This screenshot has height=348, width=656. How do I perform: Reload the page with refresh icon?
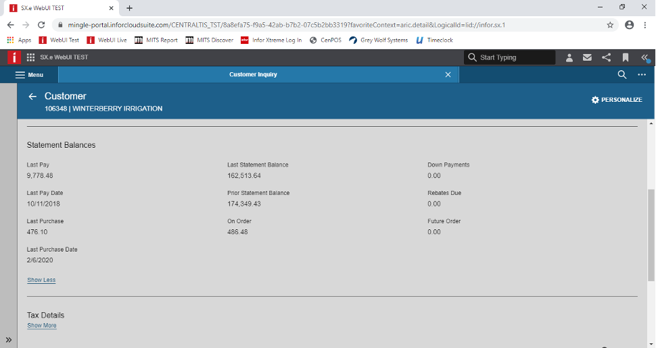coord(41,25)
